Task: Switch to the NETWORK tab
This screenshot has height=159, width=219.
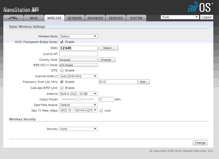Action: click(75, 18)
